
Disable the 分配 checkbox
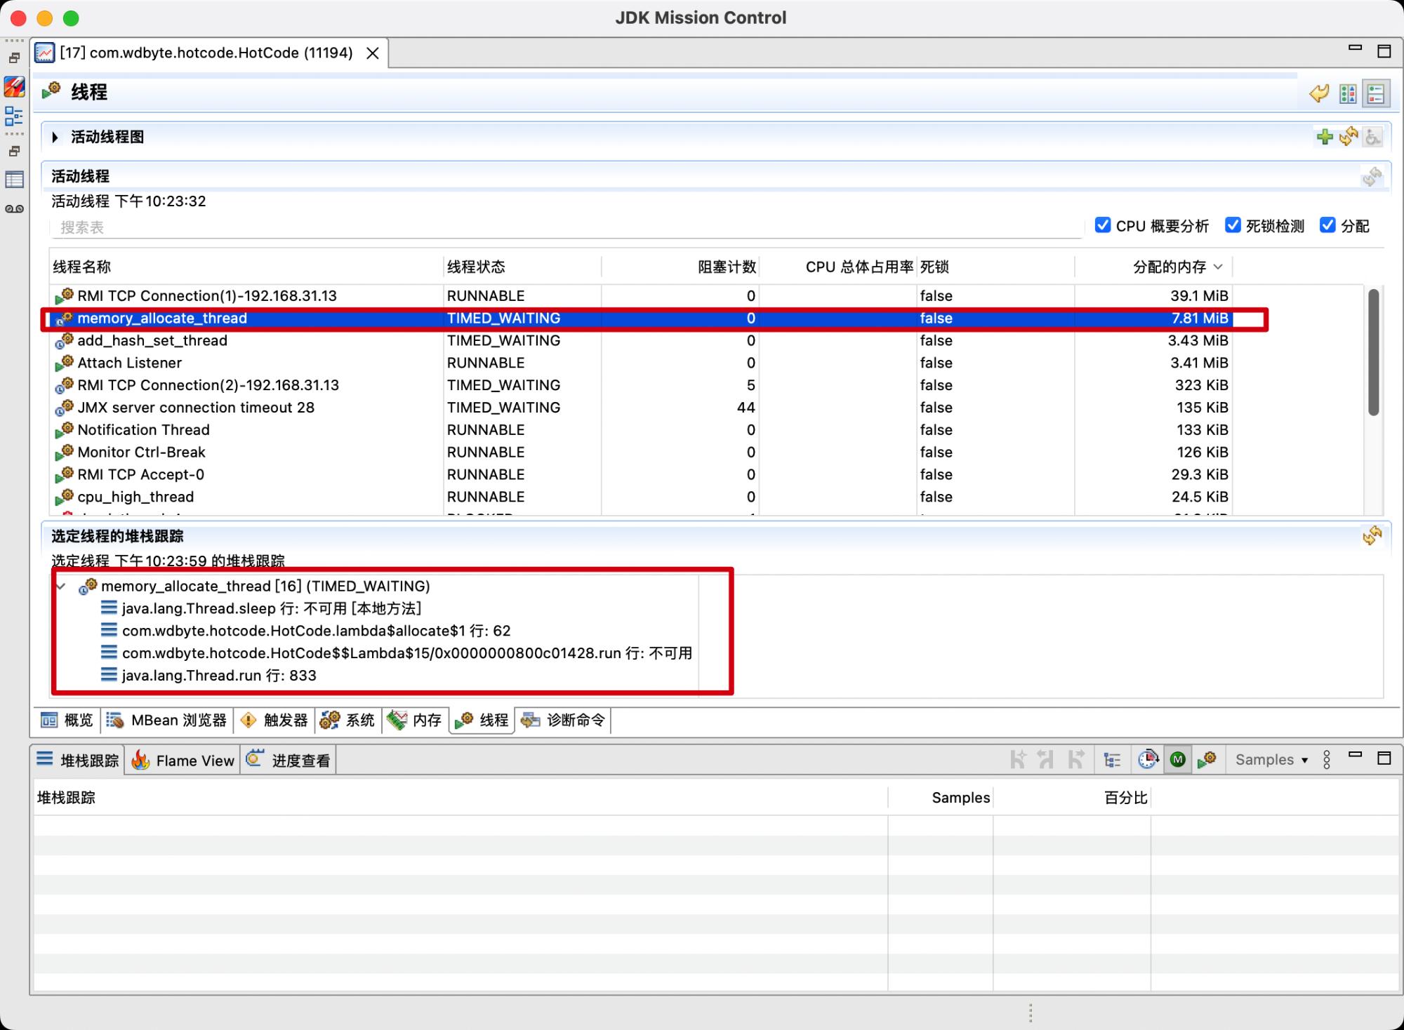(x=1327, y=225)
